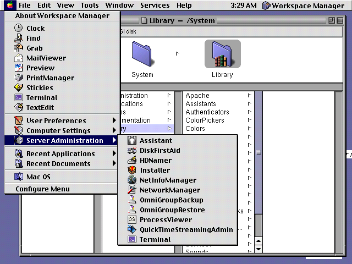Screen dimensions: 352x264
Task: Select the System folder icon
Action: click(x=142, y=54)
